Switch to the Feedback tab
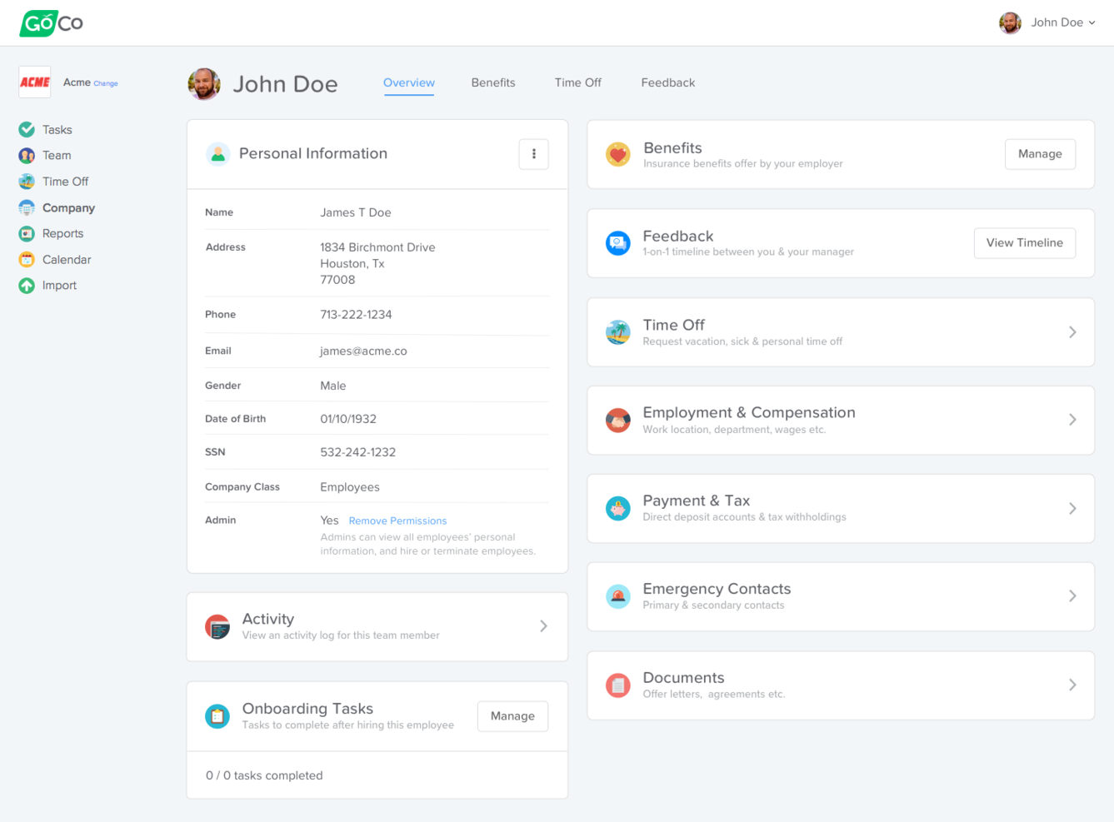This screenshot has height=822, width=1114. click(667, 82)
